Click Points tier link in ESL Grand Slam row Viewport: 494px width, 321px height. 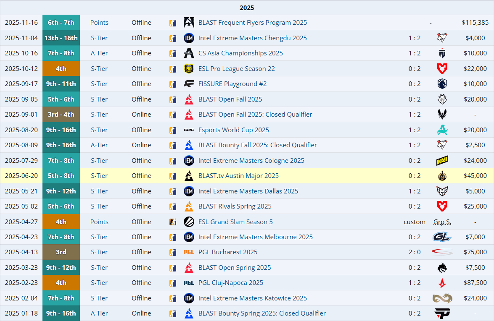pos(99,222)
